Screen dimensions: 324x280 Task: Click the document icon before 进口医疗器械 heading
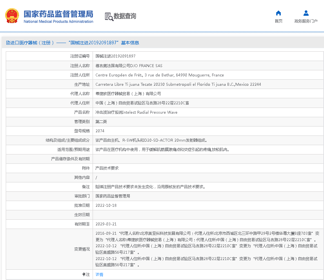[8, 43]
